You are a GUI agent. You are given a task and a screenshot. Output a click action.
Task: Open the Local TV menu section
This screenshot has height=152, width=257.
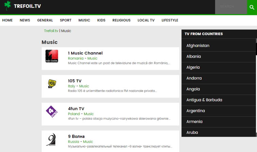click(146, 20)
